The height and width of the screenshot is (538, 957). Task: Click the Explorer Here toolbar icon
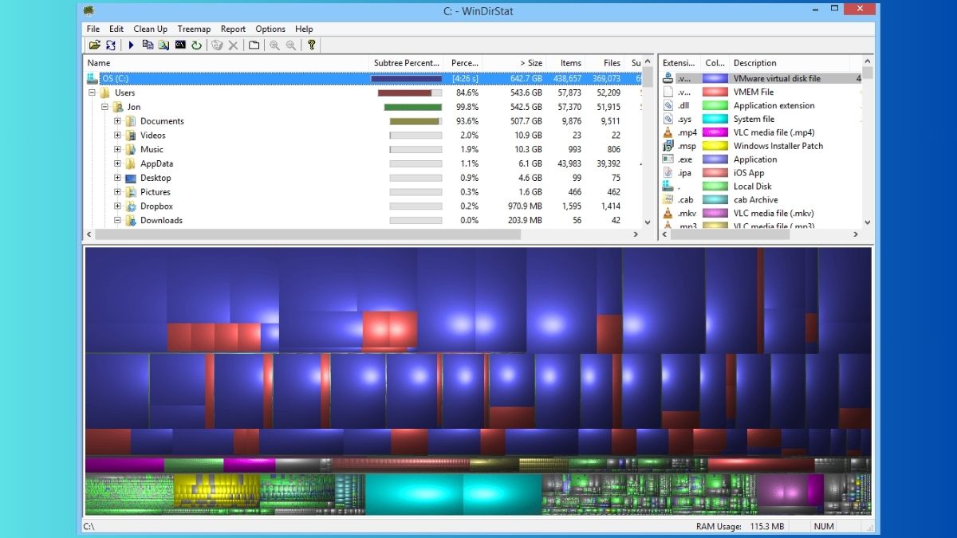163,45
